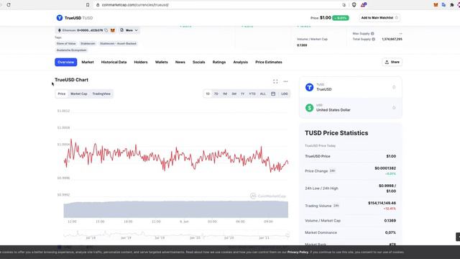Select the Avalanche Ecosystem tag

coord(71,50)
